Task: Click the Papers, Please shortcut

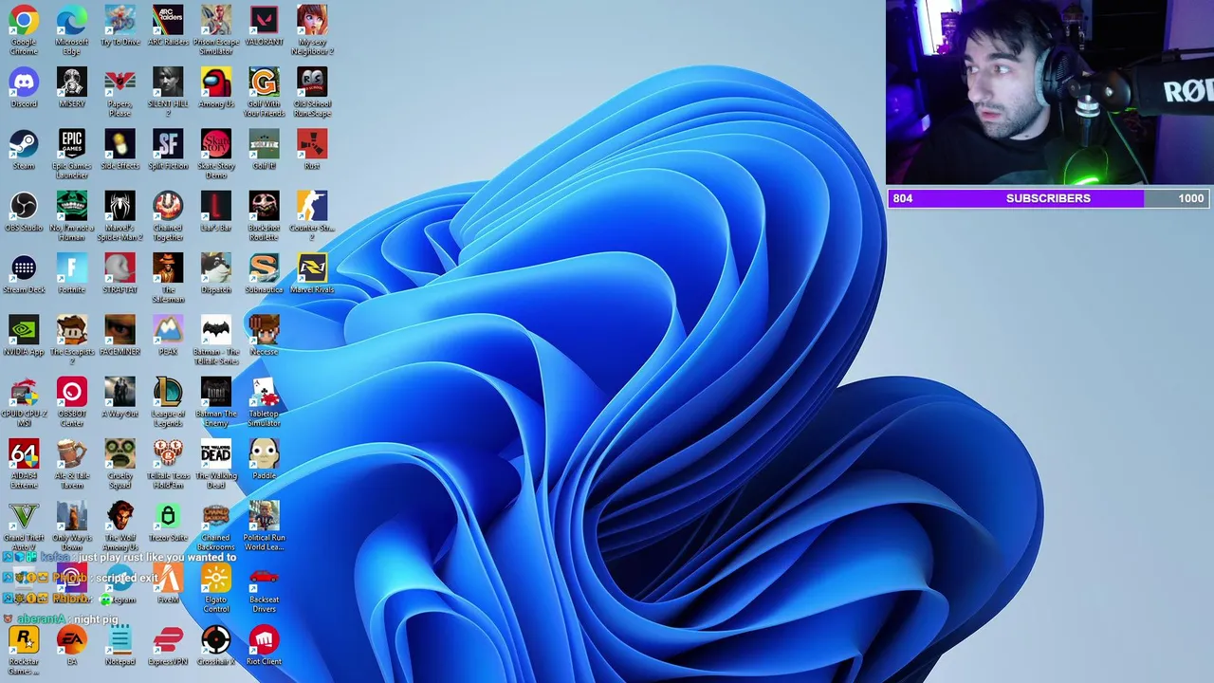Action: click(x=120, y=82)
